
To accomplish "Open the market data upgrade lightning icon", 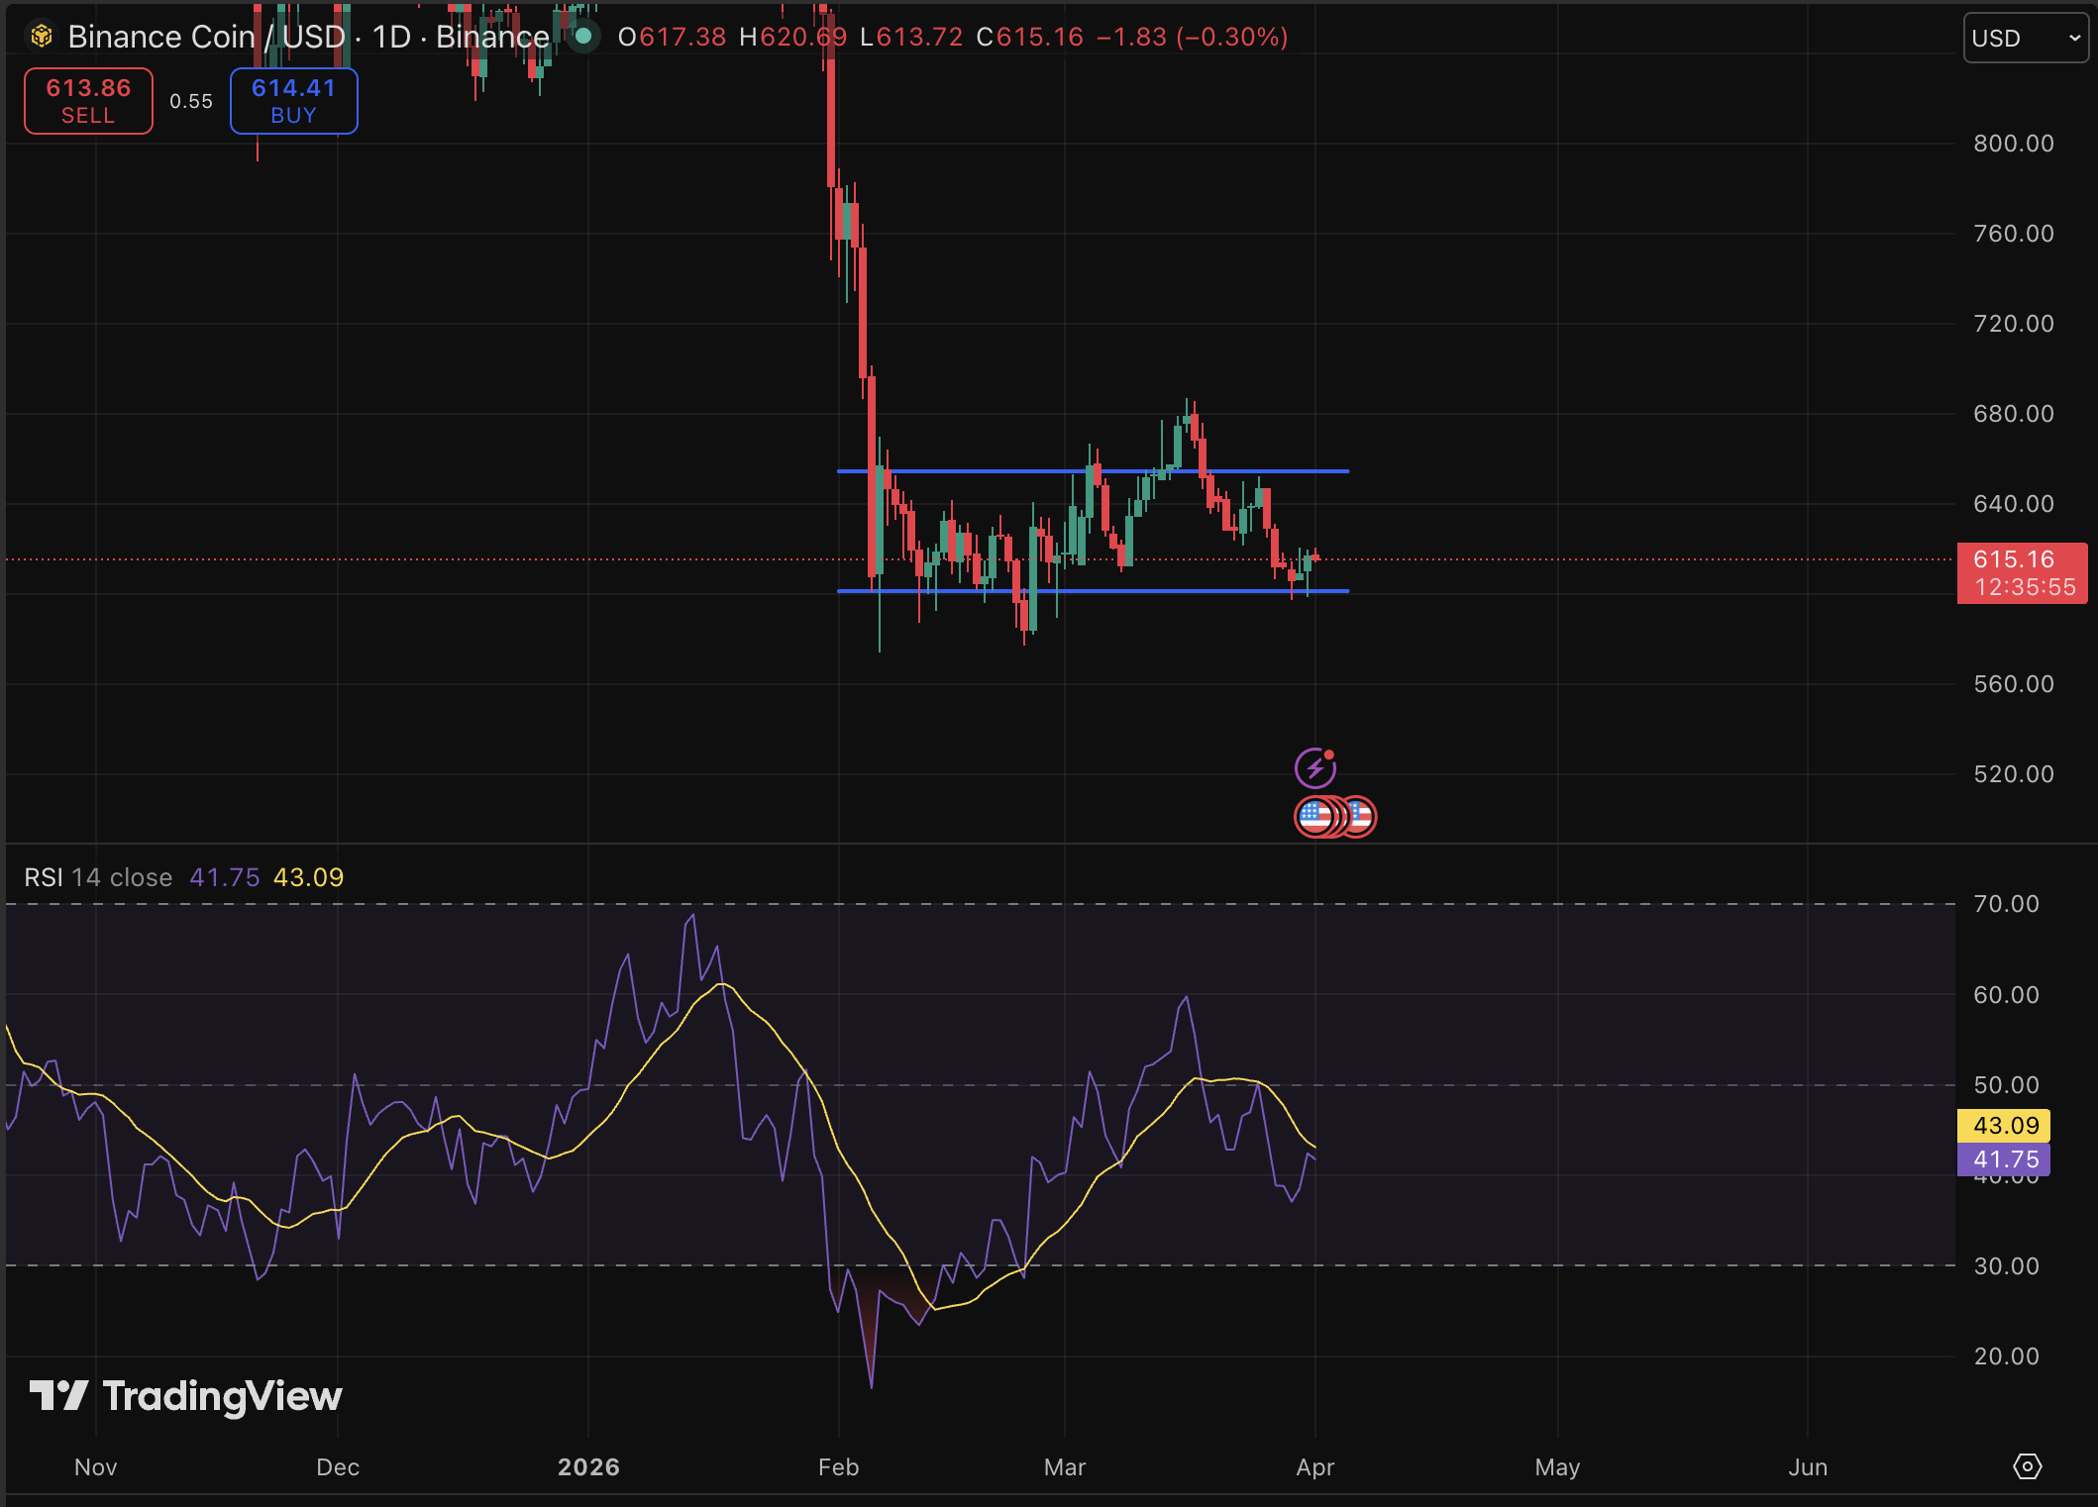I will (x=1317, y=766).
